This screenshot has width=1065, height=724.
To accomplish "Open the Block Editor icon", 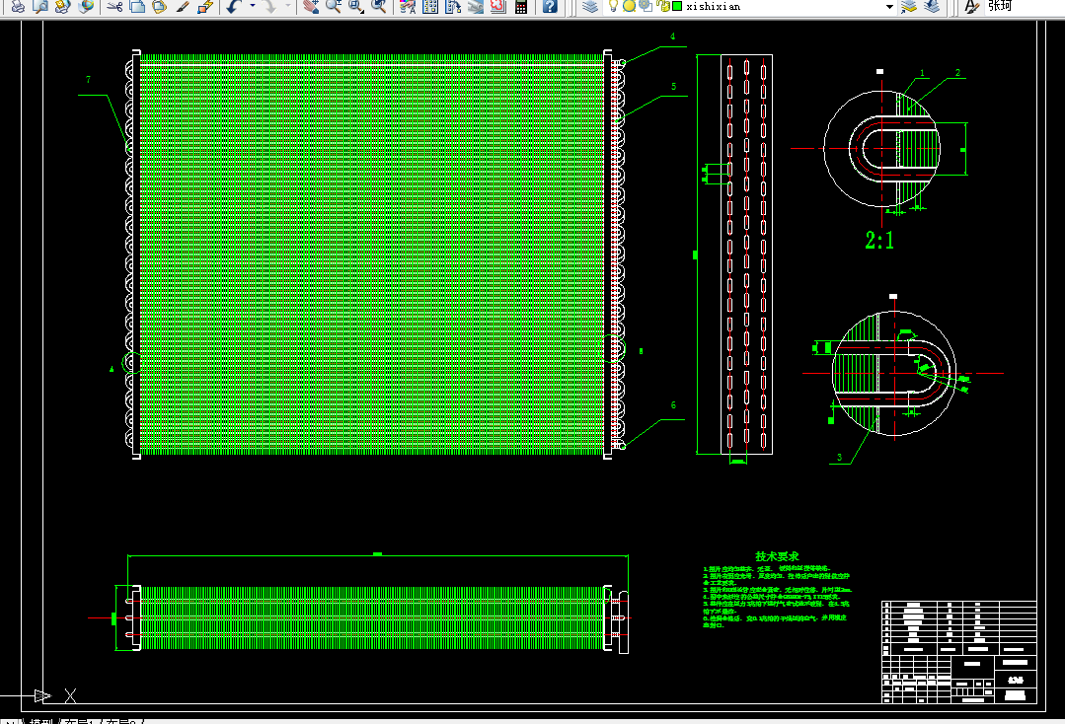I will (205, 6).
